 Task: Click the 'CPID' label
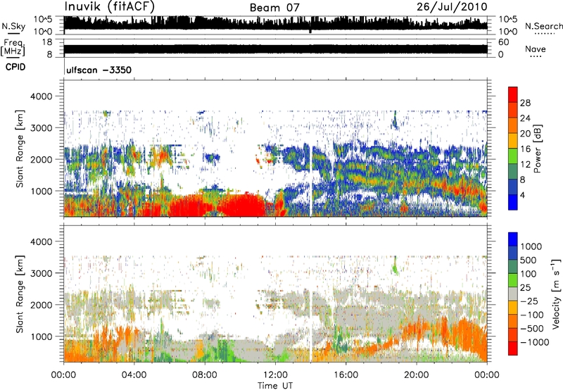point(15,67)
